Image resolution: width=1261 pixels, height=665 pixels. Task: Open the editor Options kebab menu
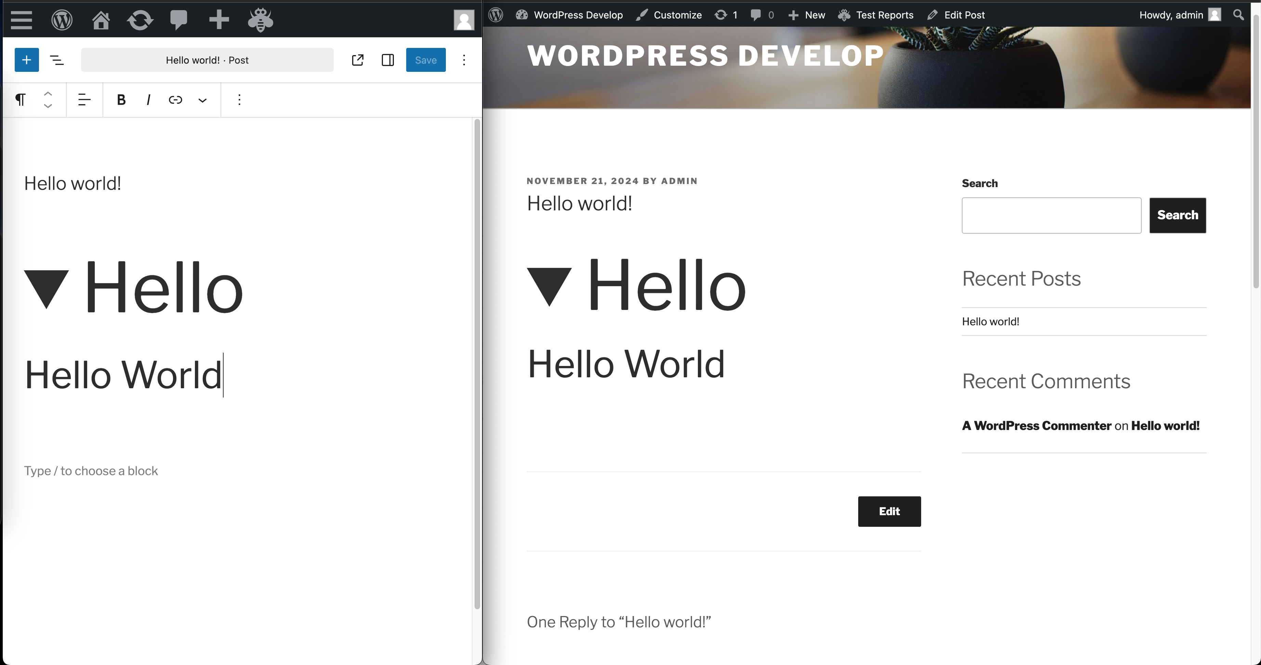pos(464,60)
